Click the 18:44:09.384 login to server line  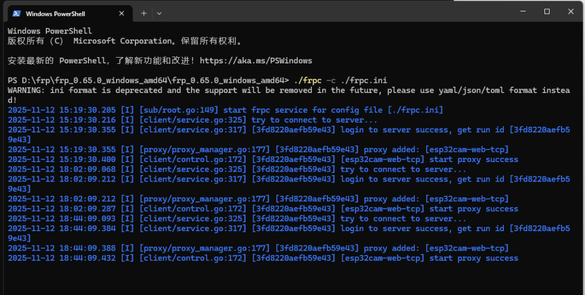[289, 233]
